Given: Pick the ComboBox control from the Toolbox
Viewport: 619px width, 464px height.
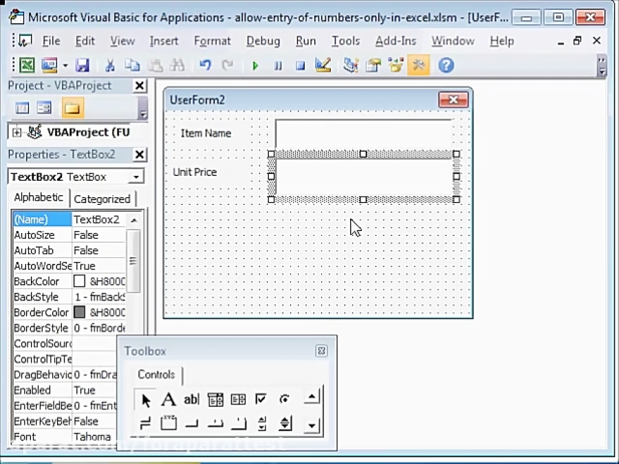Looking at the screenshot, I should click(x=215, y=399).
